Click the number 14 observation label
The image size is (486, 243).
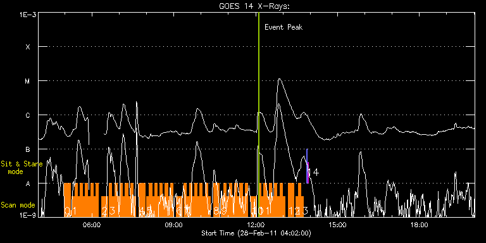(313, 172)
